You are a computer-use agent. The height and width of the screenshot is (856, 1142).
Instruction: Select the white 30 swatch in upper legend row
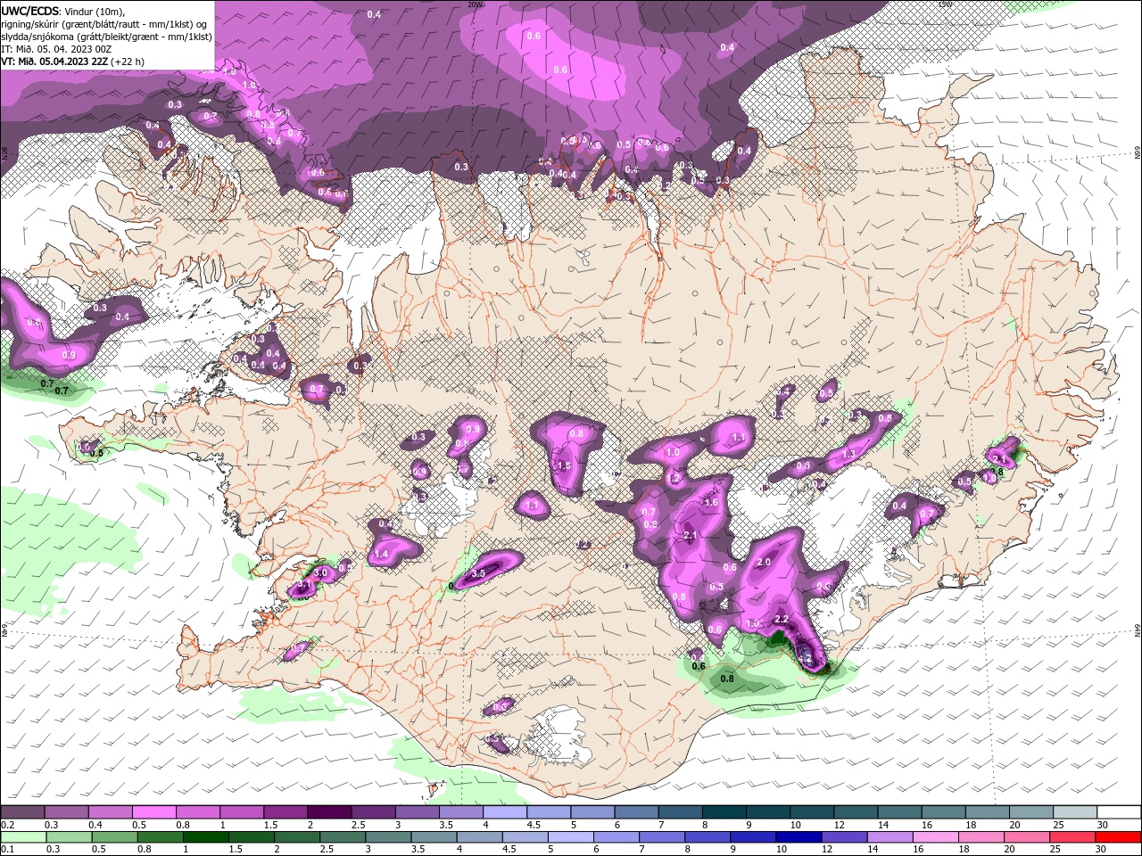coord(1119,812)
